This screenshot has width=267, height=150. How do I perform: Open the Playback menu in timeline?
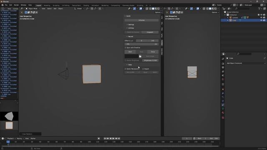click(11, 138)
